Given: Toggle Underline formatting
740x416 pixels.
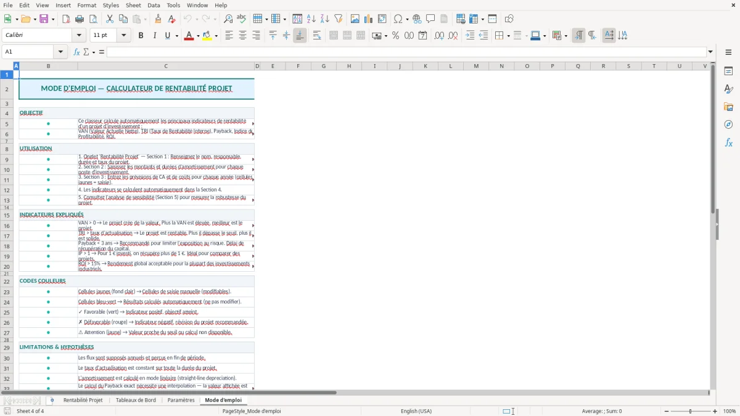Looking at the screenshot, I should tap(167, 36).
